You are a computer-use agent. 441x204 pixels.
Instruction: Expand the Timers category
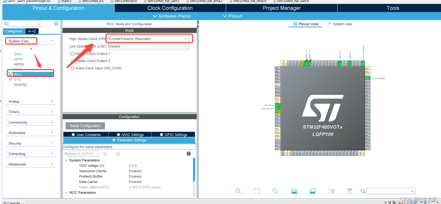(x=52, y=111)
